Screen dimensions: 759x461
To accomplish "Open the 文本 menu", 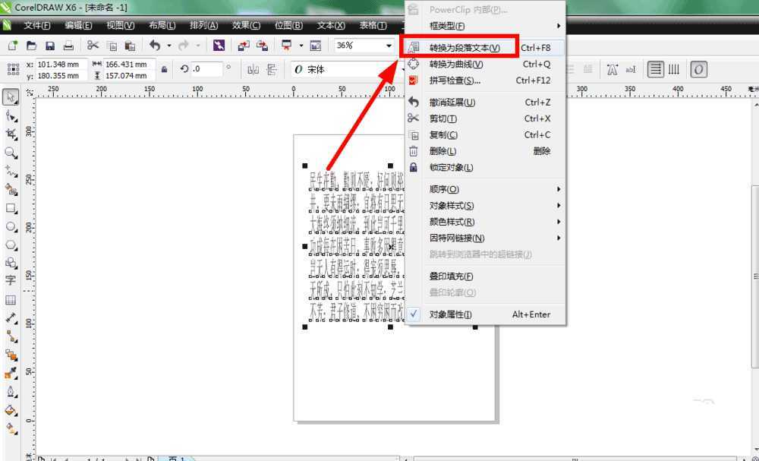I will click(x=329, y=24).
